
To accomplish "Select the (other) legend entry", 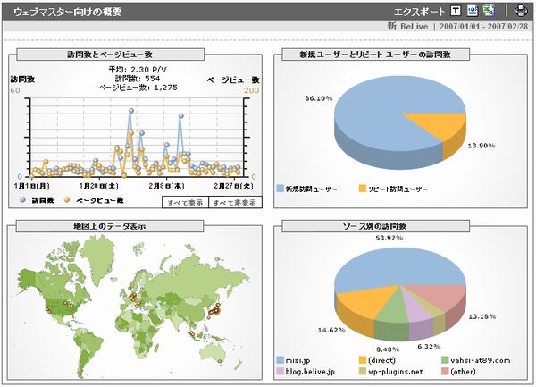I will [458, 371].
